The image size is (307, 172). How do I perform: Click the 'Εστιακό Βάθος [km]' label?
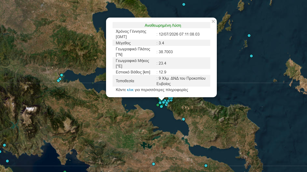point(133,72)
